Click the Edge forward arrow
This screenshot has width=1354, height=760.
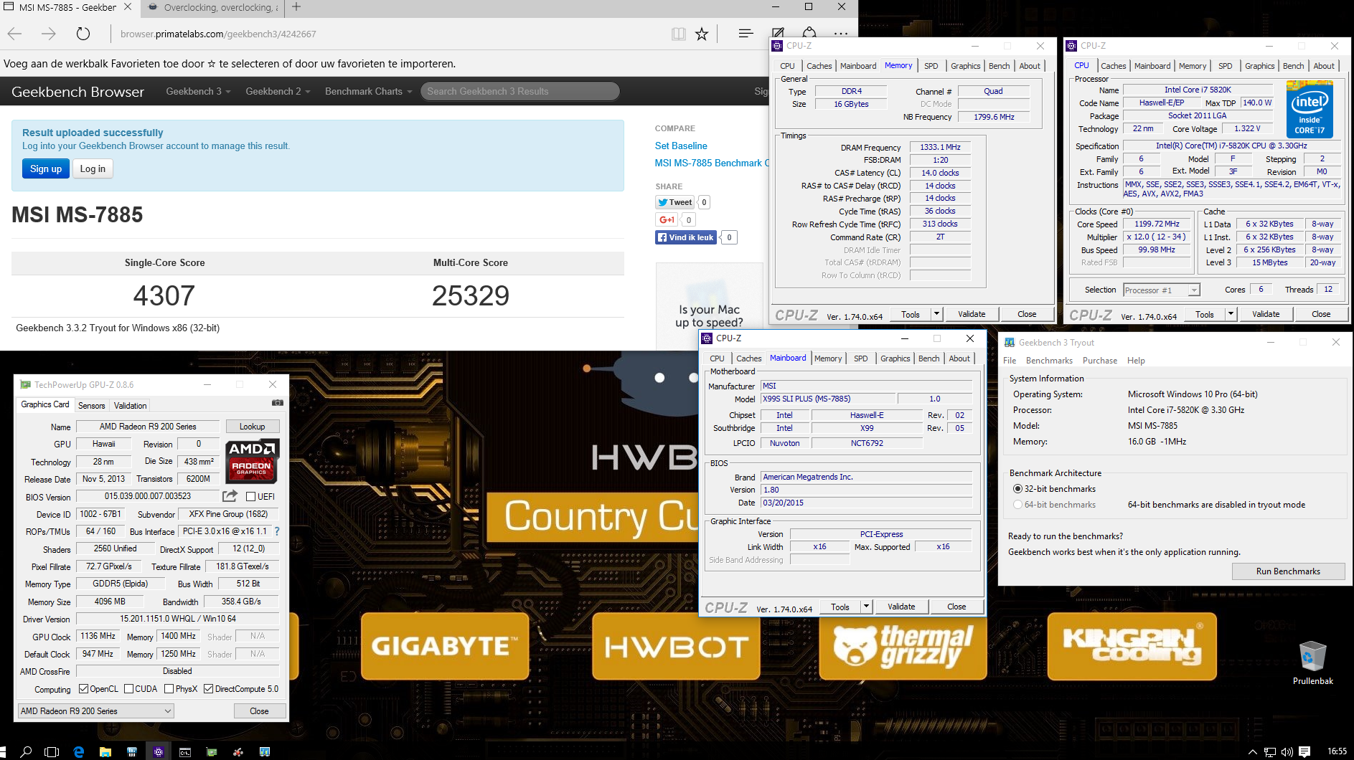pyautogui.click(x=48, y=34)
